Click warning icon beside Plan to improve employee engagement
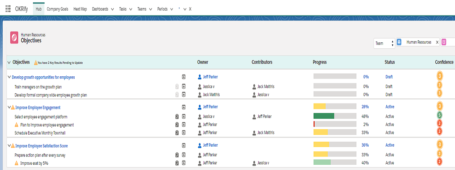 click(x=16, y=125)
